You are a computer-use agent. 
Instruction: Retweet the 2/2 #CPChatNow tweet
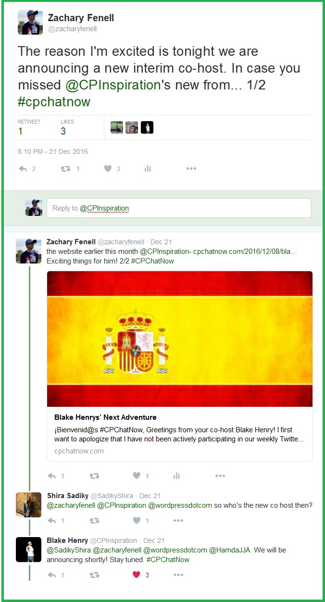coord(95,476)
